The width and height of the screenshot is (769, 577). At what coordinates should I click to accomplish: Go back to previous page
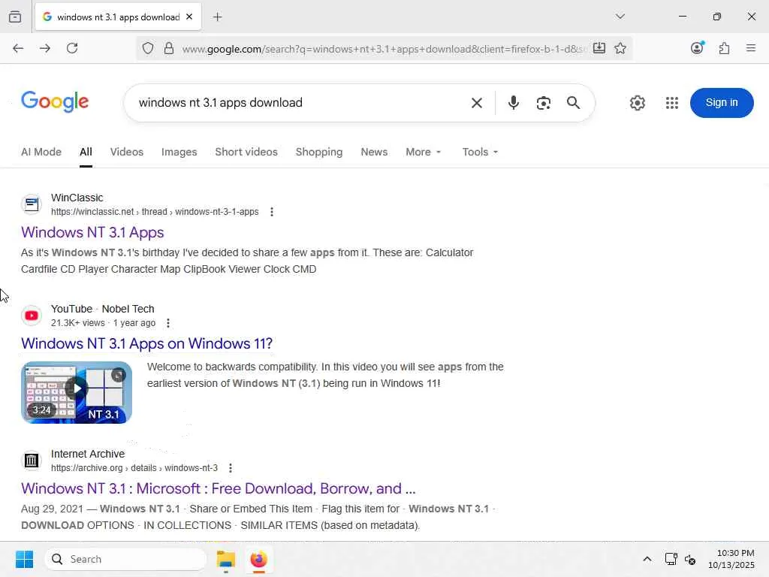[18, 48]
